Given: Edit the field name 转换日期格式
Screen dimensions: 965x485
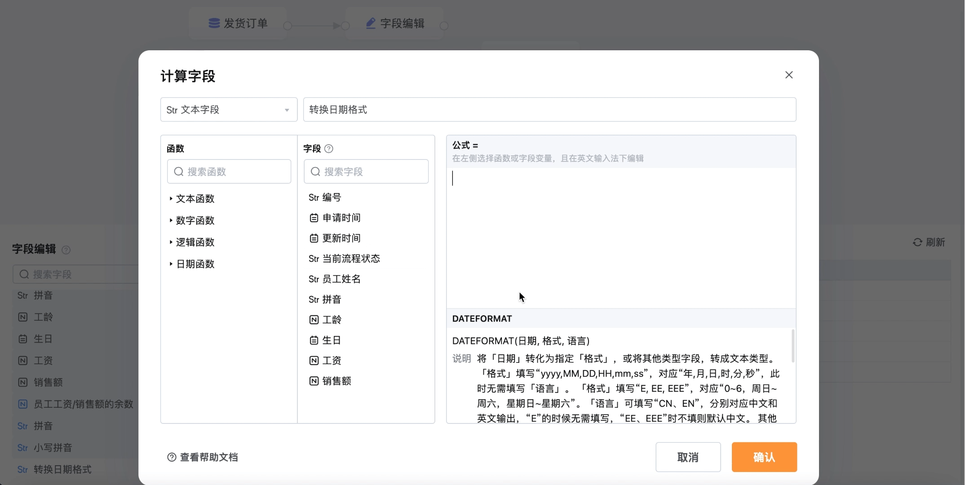Looking at the screenshot, I should [x=549, y=110].
